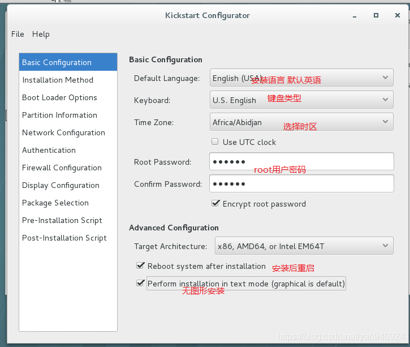This screenshot has width=410, height=347.
Task: Open the Target Architecture dropdown
Action: pos(304,246)
